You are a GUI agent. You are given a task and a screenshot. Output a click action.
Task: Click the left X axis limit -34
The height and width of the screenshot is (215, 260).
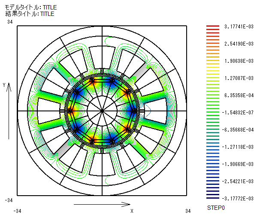[x=17, y=211]
